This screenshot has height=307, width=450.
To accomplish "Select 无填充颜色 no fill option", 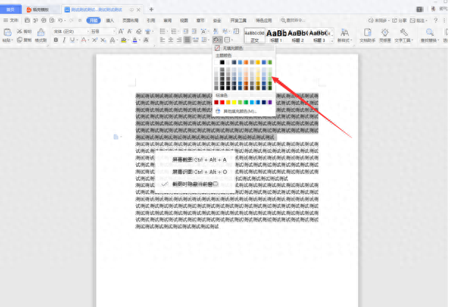I will click(x=230, y=48).
